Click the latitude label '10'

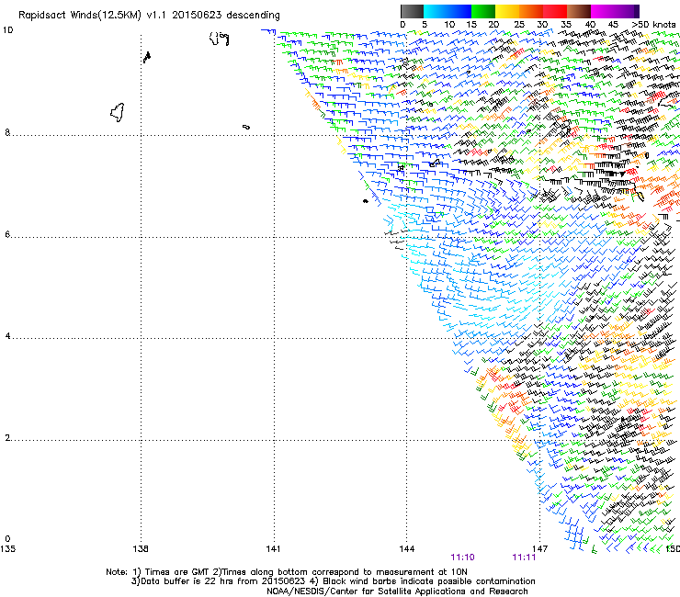coord(7,30)
